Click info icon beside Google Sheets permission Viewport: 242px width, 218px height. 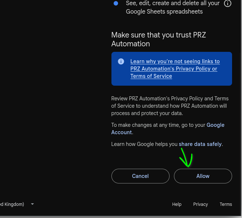228,3
